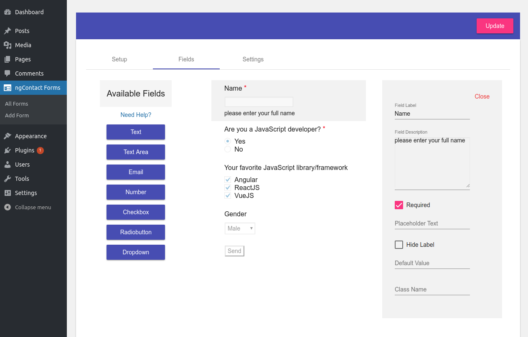Open the Tools menu item

coord(33,179)
